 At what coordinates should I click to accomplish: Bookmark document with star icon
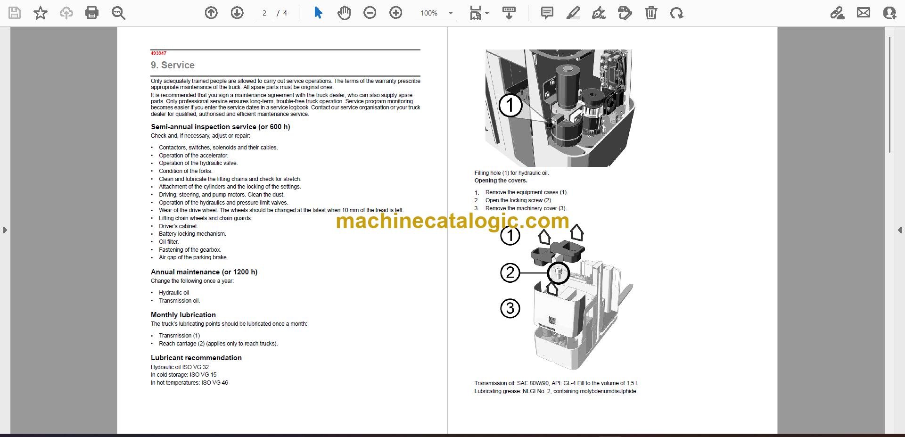(x=41, y=13)
